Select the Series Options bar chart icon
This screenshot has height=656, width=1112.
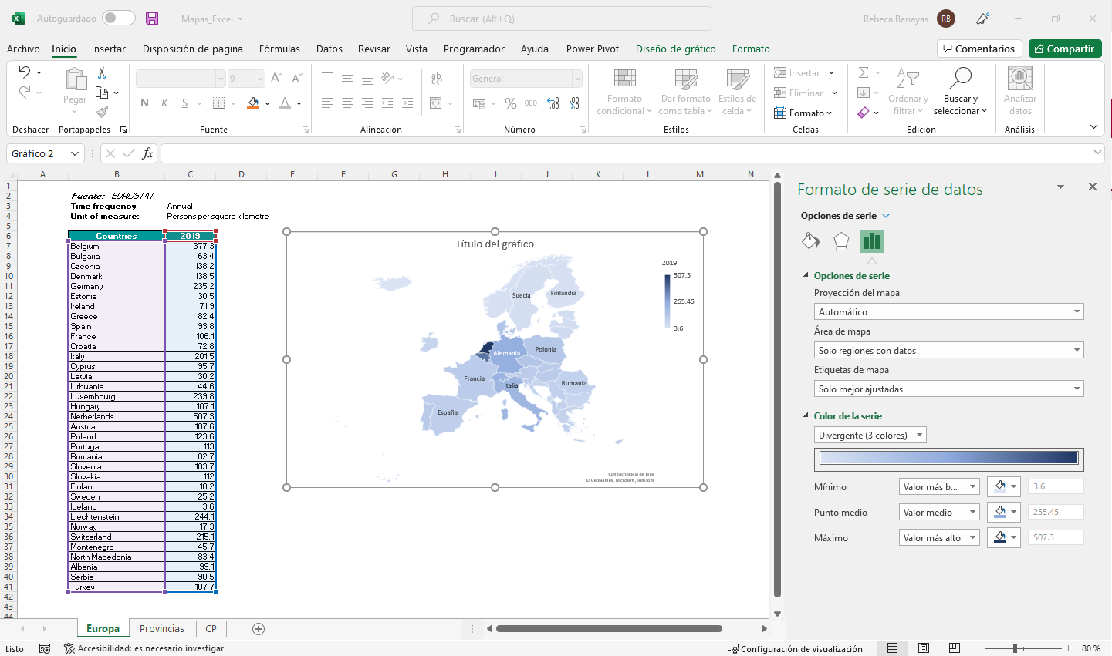[x=872, y=241]
